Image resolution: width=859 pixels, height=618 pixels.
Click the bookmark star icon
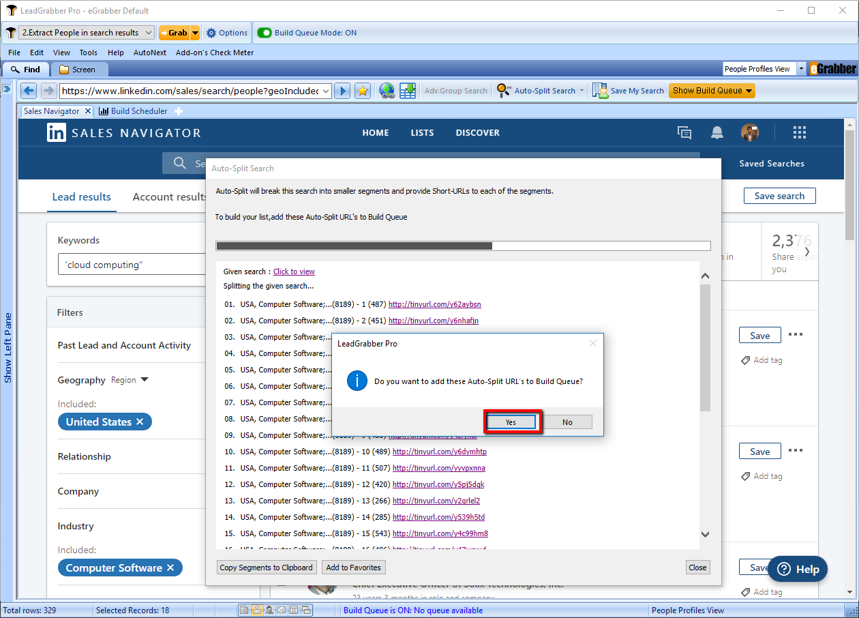(x=363, y=91)
